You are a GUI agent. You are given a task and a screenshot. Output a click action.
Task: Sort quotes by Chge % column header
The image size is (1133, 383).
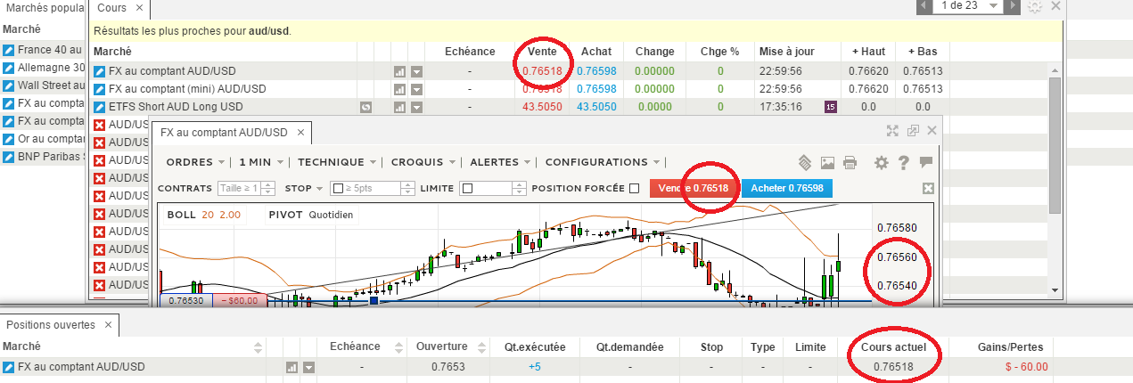point(719,51)
